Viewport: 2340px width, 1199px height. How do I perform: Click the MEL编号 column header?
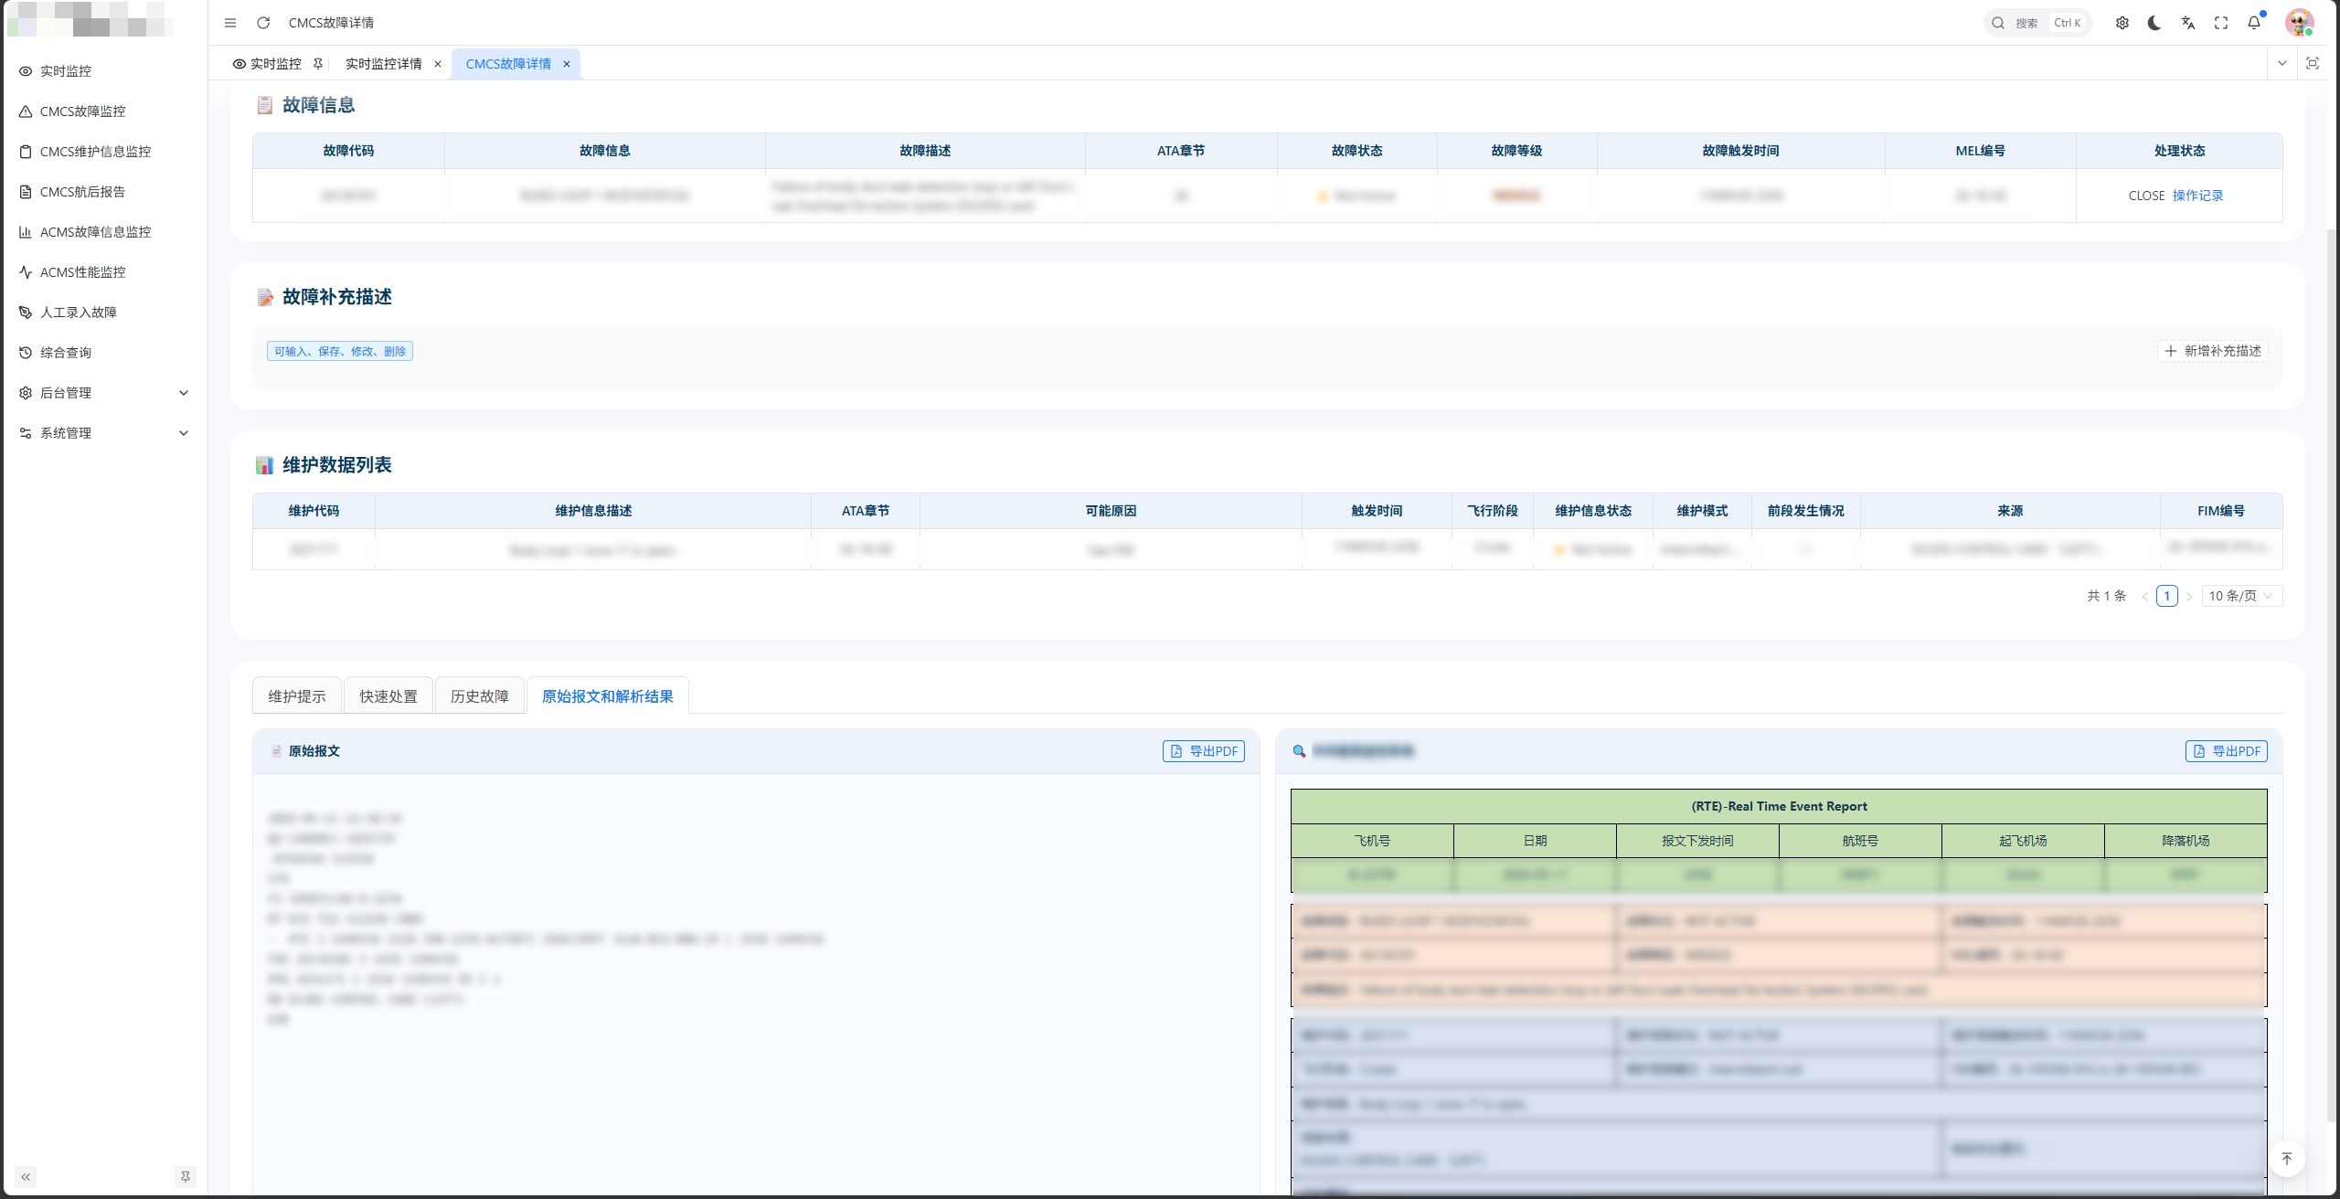(1980, 151)
